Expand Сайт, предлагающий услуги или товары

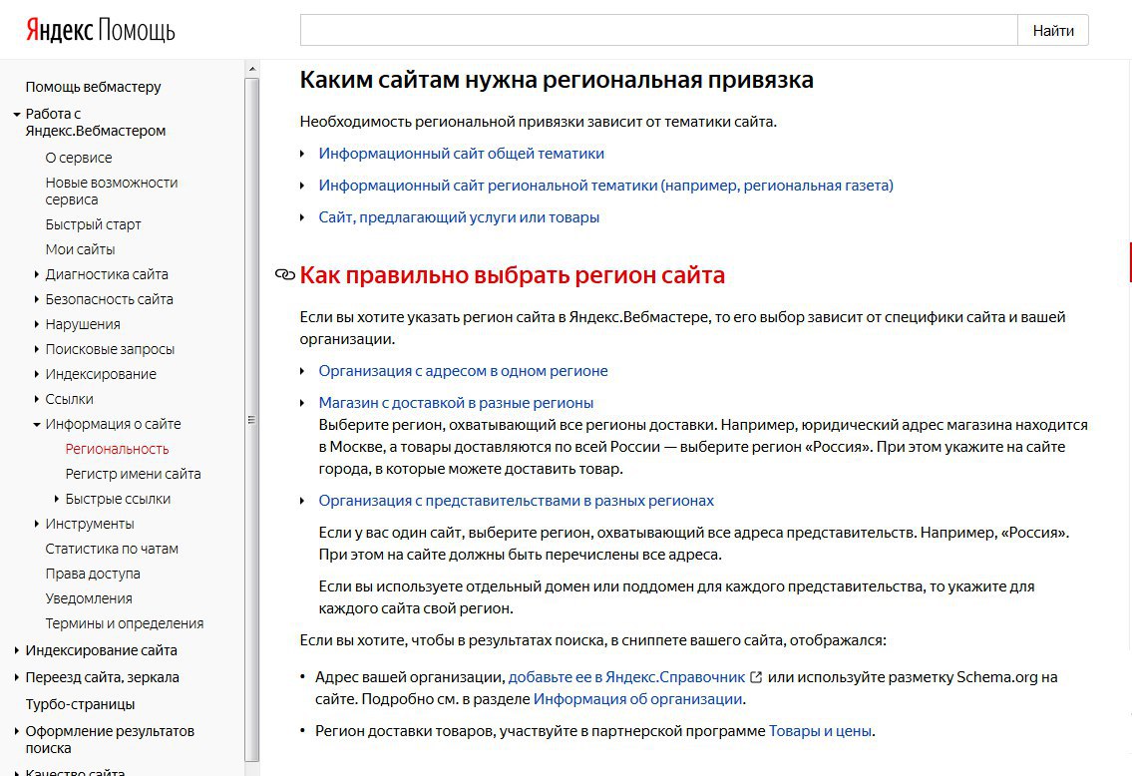pyautogui.click(x=459, y=216)
